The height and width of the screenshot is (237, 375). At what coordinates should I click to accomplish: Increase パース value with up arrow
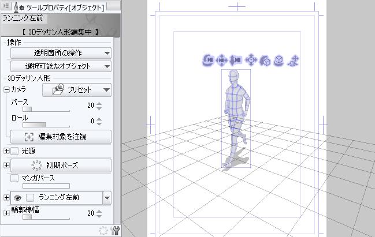tap(99, 104)
